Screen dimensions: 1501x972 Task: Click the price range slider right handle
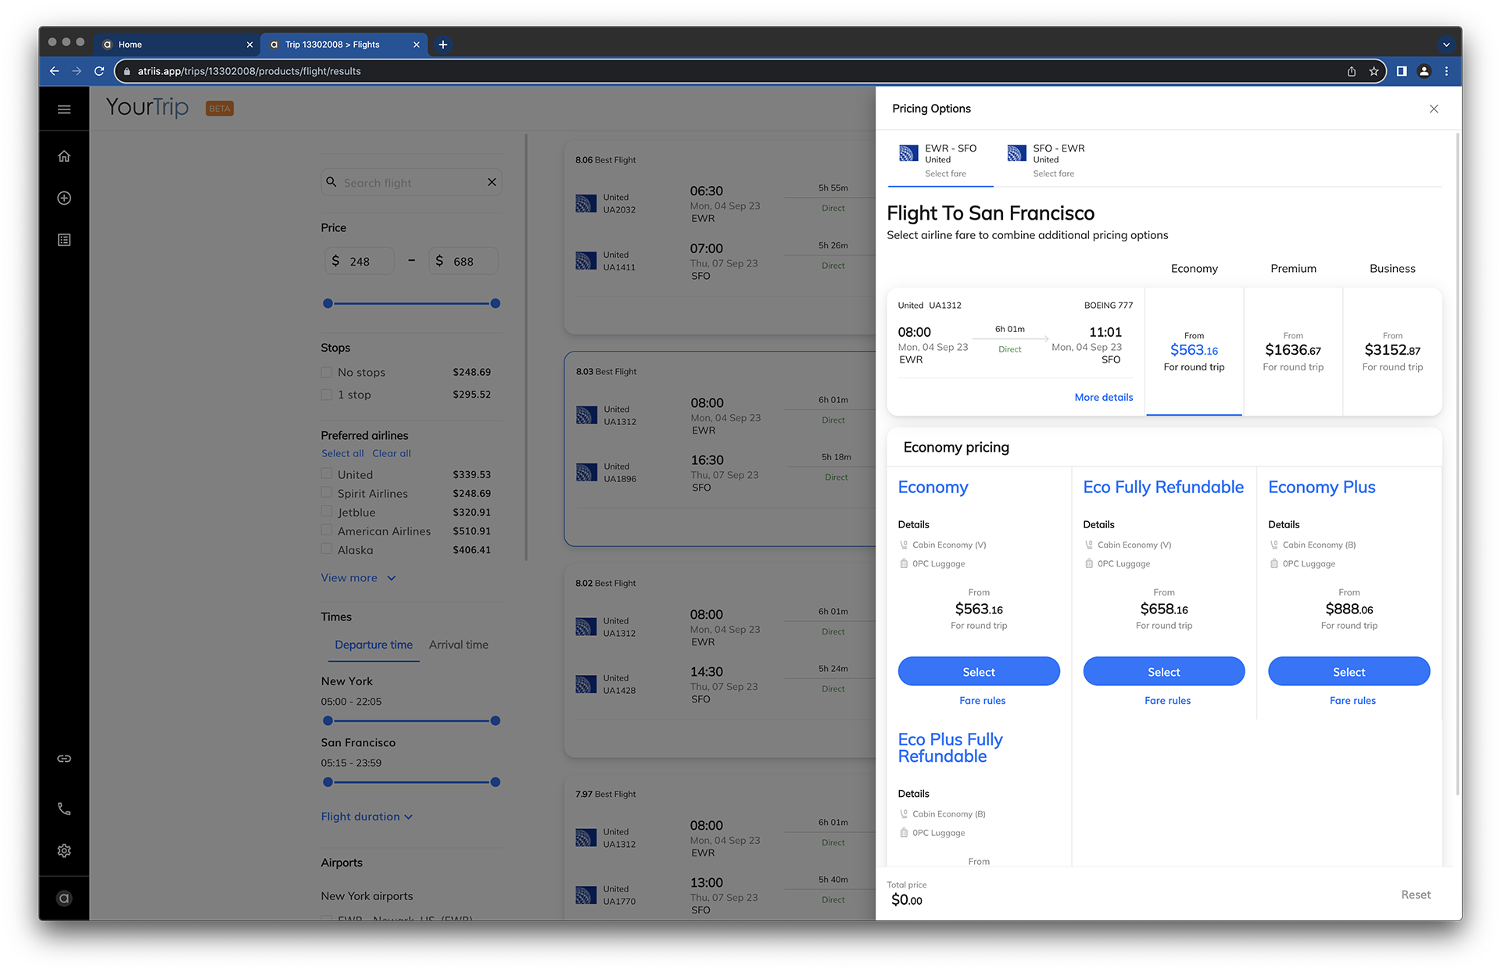pyautogui.click(x=495, y=303)
